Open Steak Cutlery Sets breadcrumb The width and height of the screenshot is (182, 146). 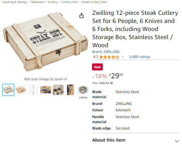coord(94,2)
